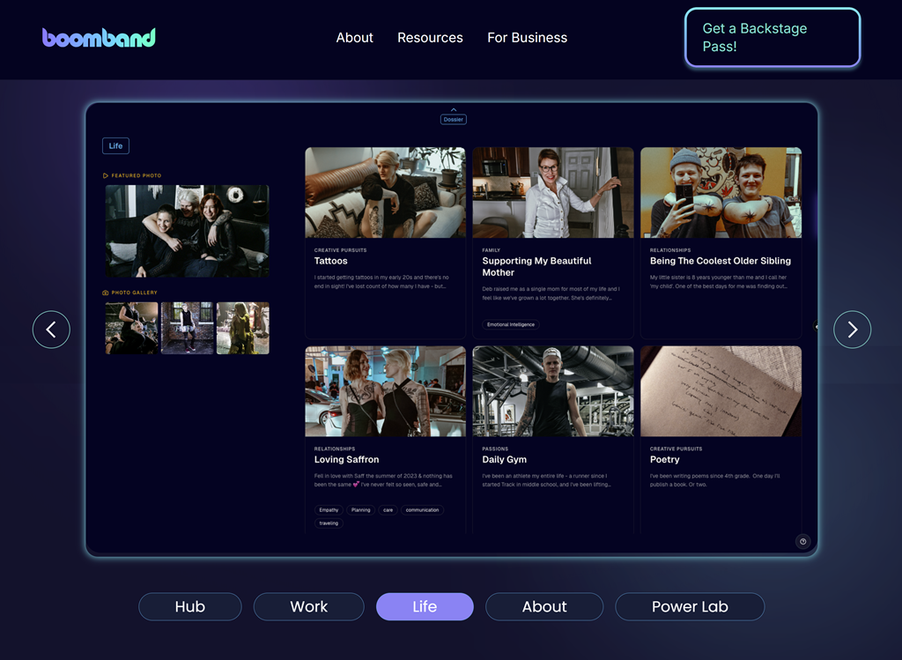Open Resources in the top navigation
Screen dimensions: 902x660
coord(430,38)
